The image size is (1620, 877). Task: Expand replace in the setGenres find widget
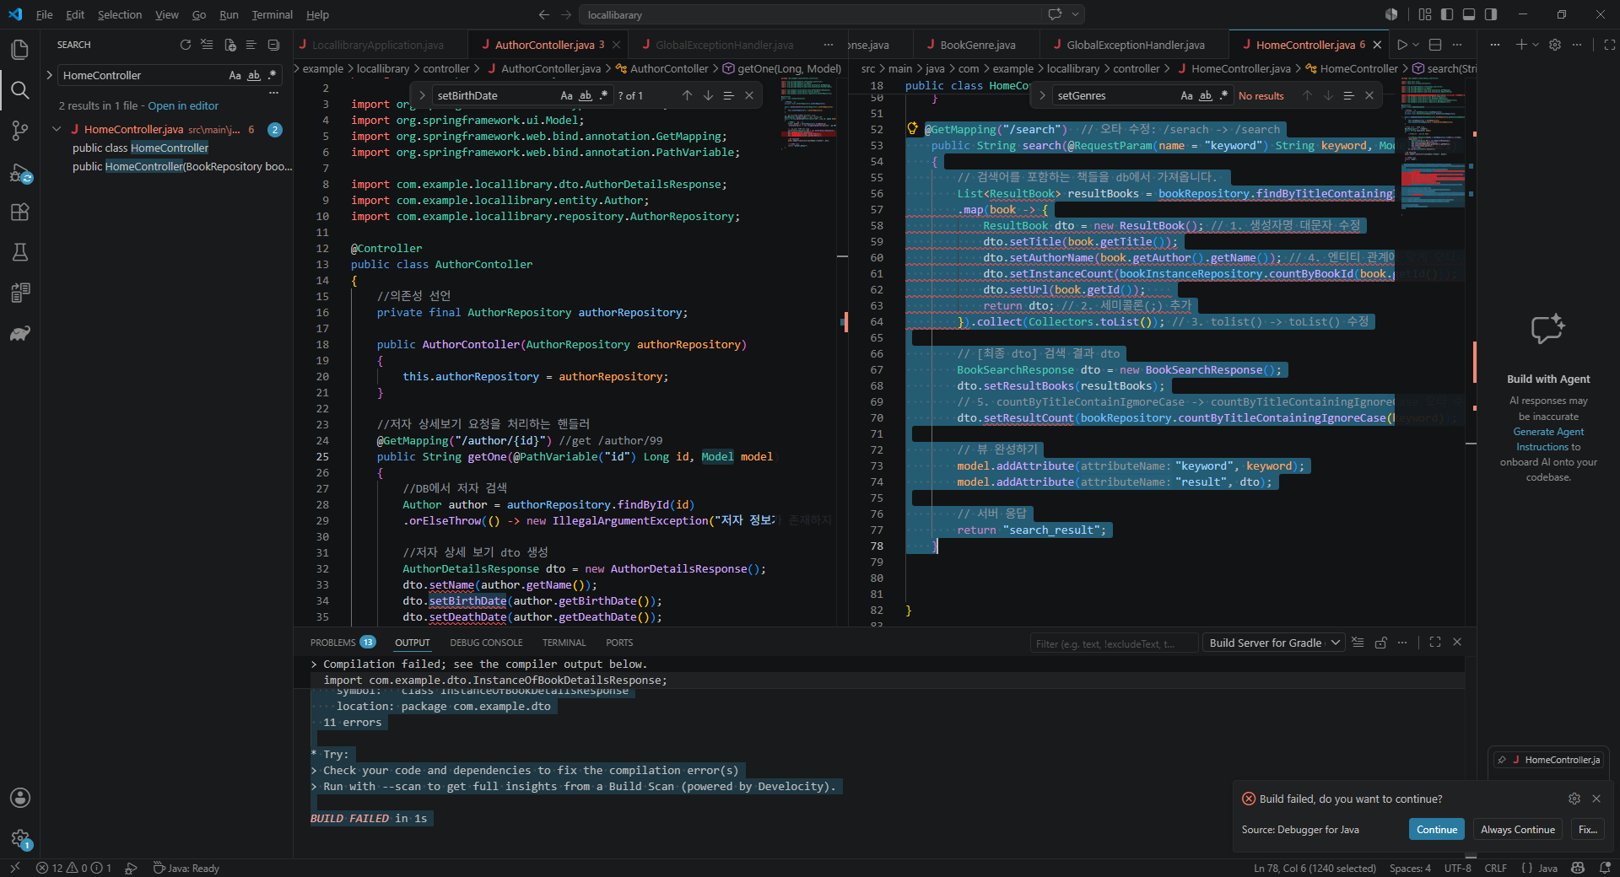coord(1042,95)
